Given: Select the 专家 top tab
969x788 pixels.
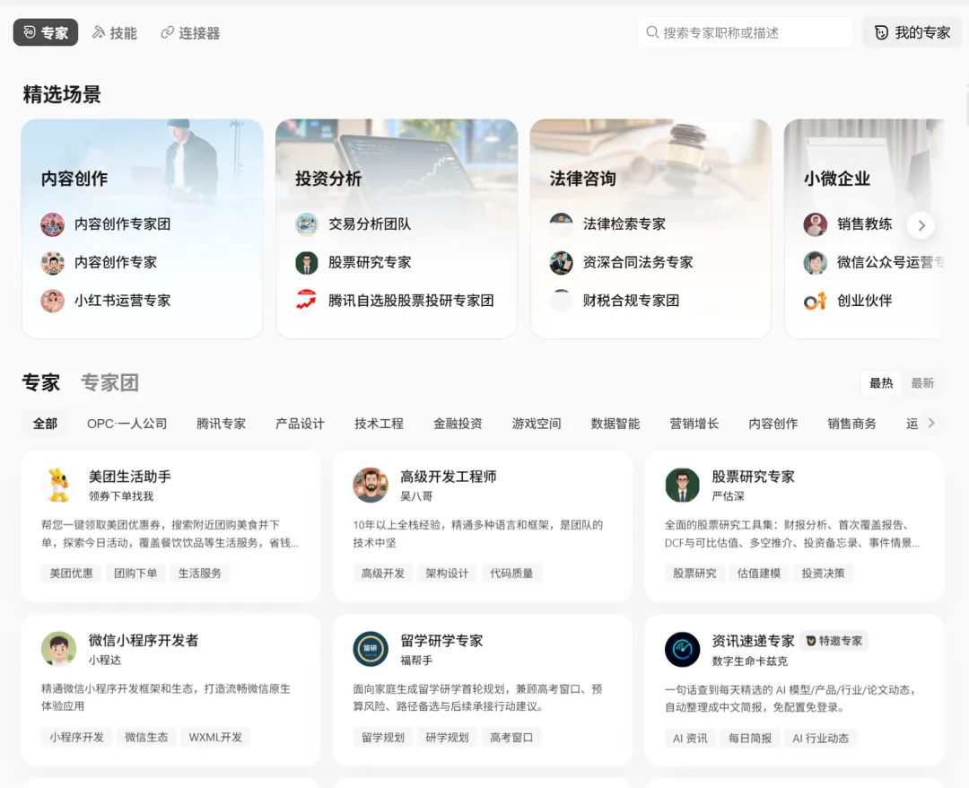Looking at the screenshot, I should pos(46,32).
